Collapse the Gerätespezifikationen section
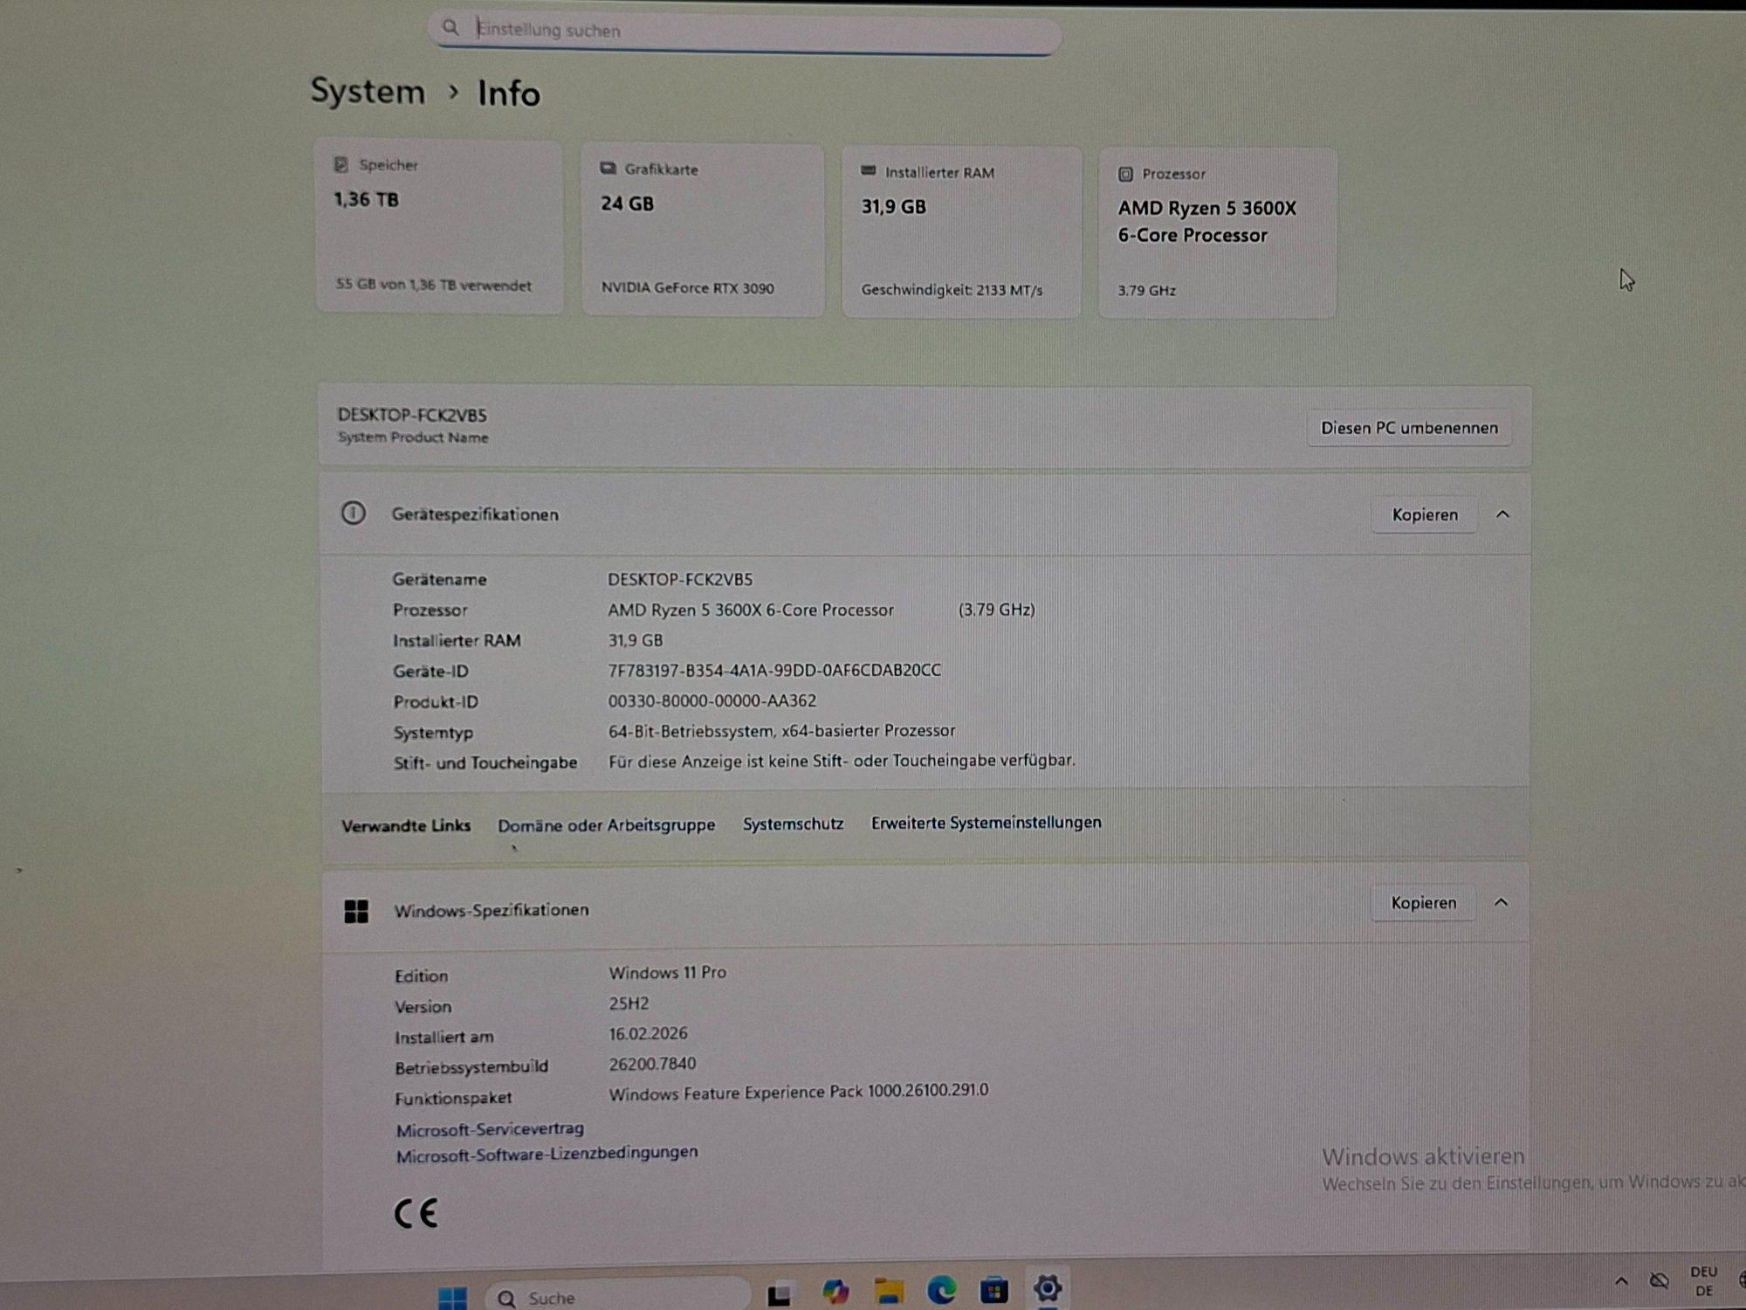The image size is (1746, 1310). (1502, 514)
